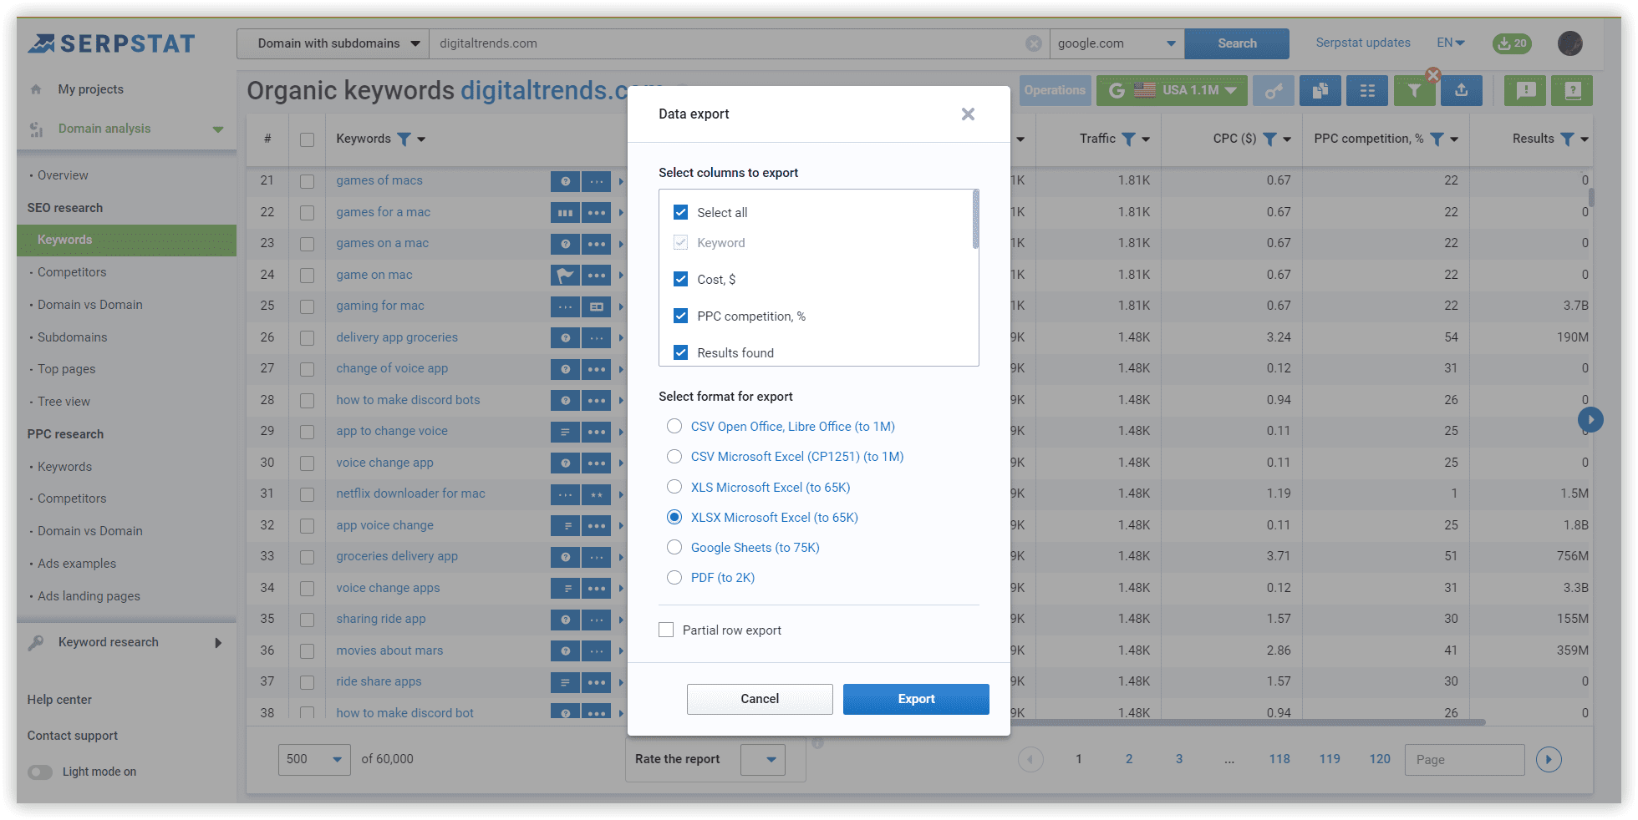The image size is (1638, 820).
Task: Open the help question mark icon
Action: [x=1572, y=90]
